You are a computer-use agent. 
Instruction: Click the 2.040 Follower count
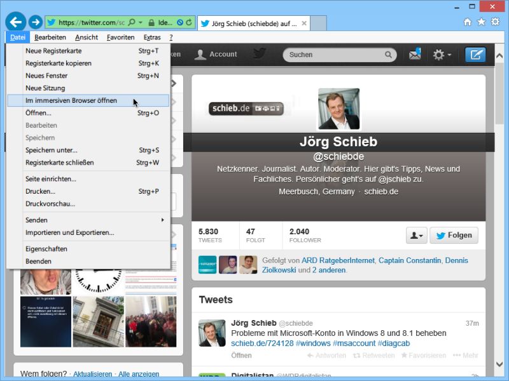click(x=305, y=235)
